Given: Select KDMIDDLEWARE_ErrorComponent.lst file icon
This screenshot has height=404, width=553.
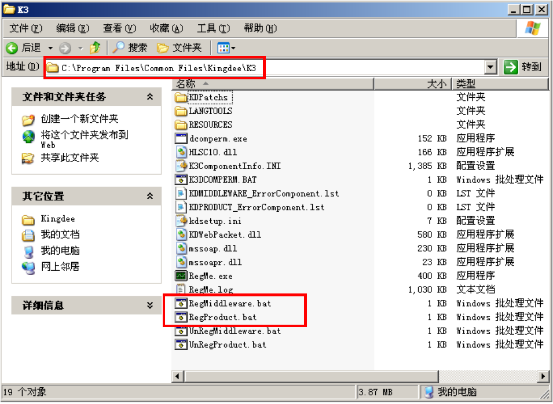Looking at the screenshot, I should coord(181,193).
